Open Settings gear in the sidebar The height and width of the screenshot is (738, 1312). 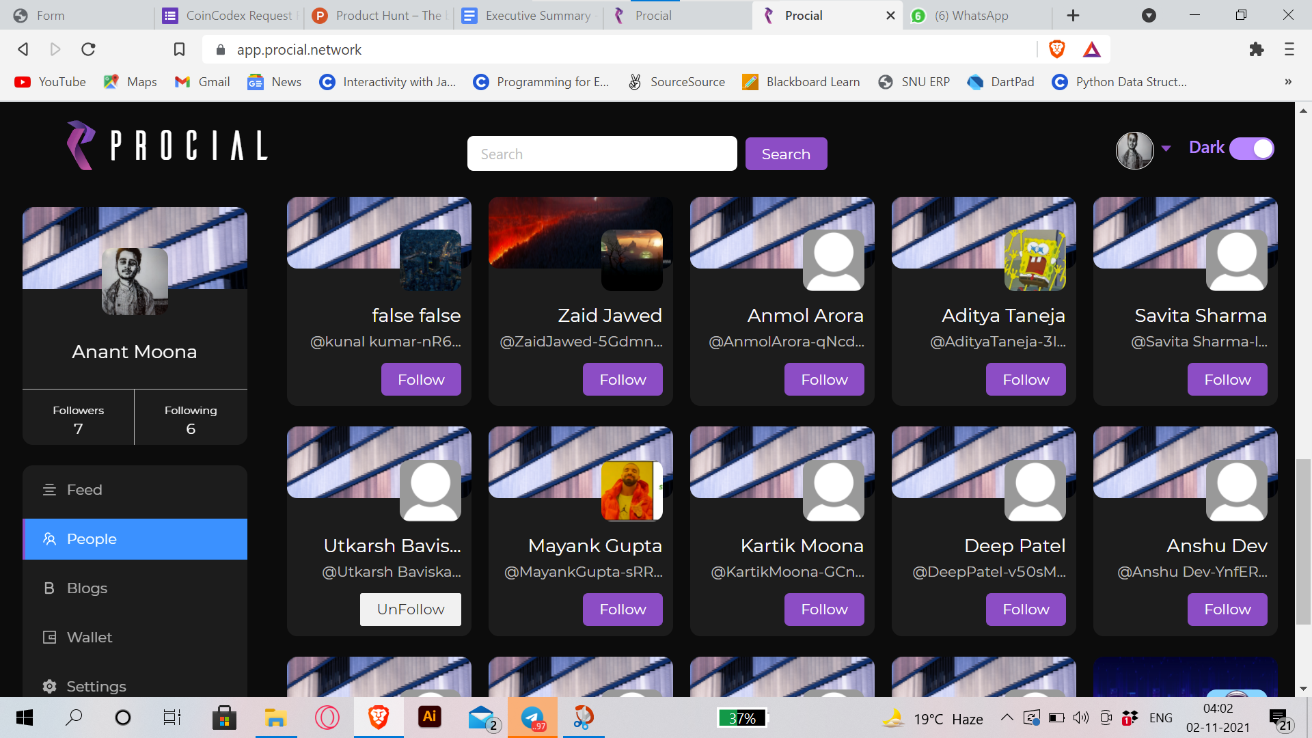[50, 686]
